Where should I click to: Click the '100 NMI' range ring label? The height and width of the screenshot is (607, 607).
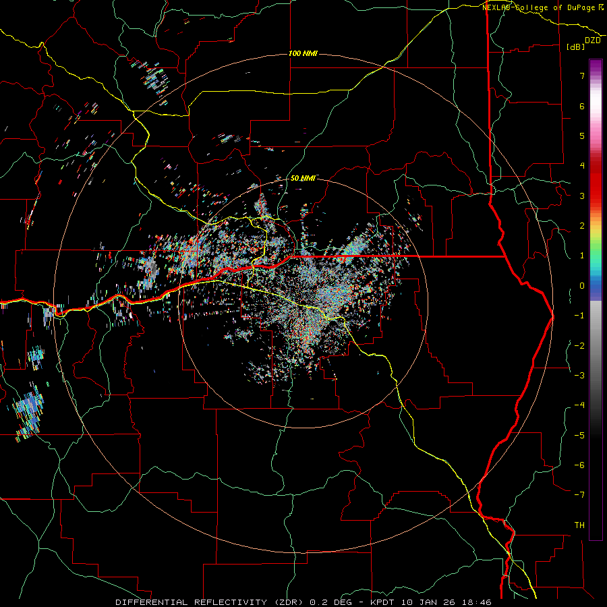tap(303, 53)
